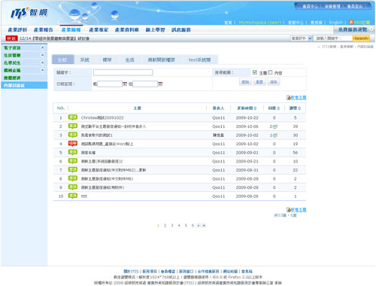Click the new topic icon above the table
376x286 pixels.
click(289, 97)
